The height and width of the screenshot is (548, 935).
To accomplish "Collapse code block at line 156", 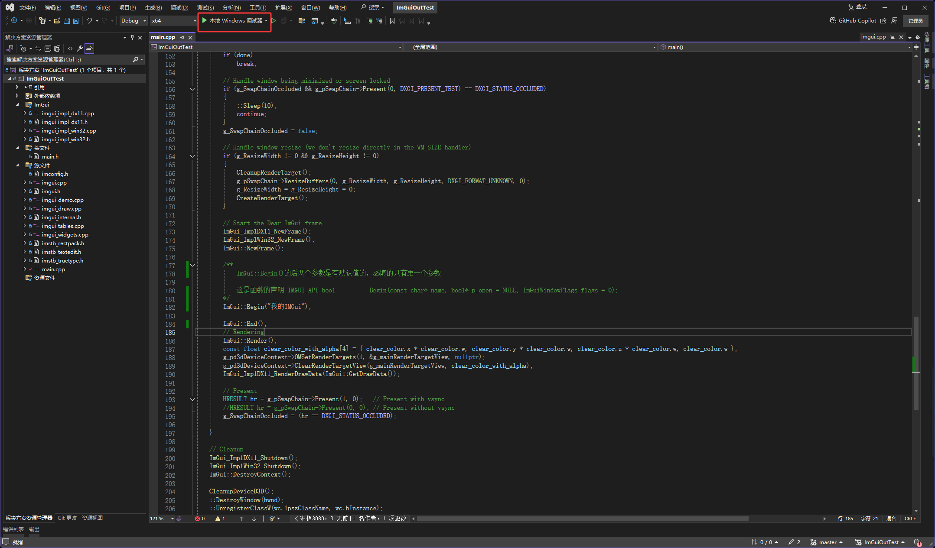I will pos(192,89).
